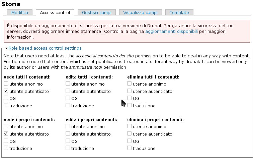
Task: Open the Modifica tab
Action: (x=20, y=12)
